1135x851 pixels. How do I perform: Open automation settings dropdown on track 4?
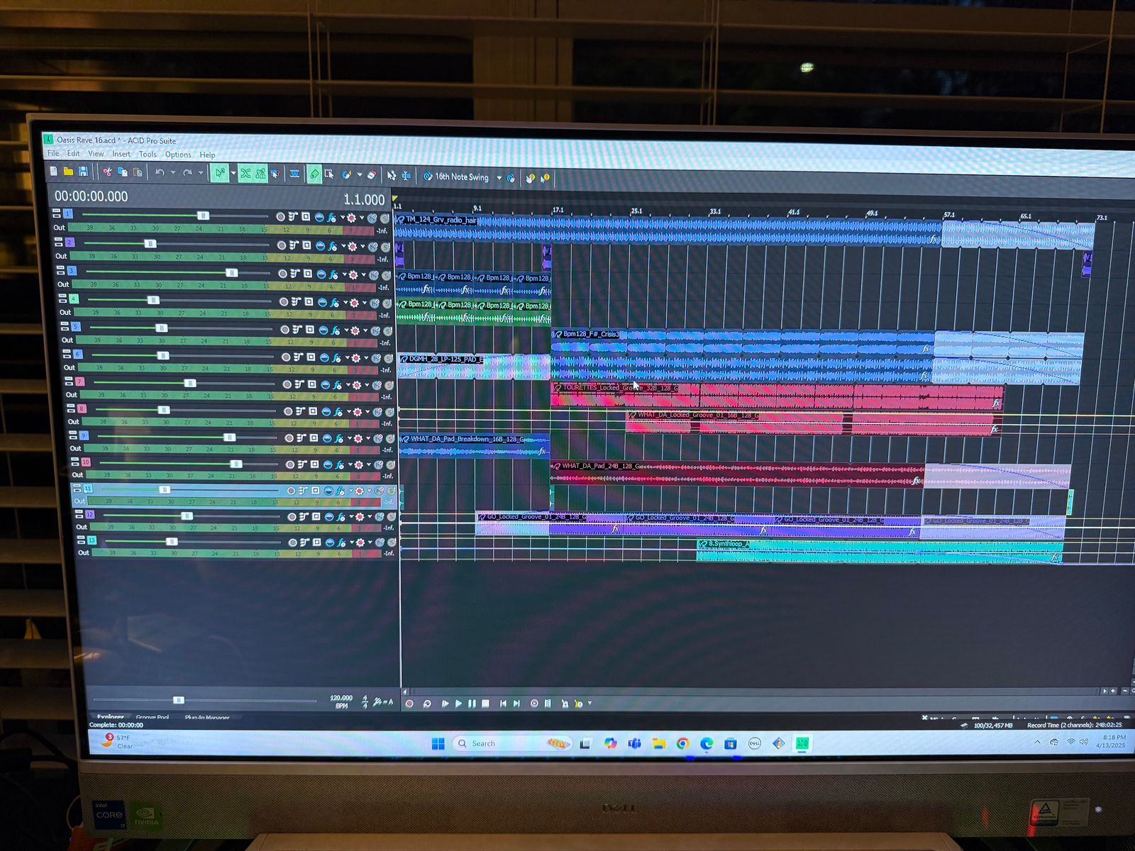pyautogui.click(x=365, y=303)
